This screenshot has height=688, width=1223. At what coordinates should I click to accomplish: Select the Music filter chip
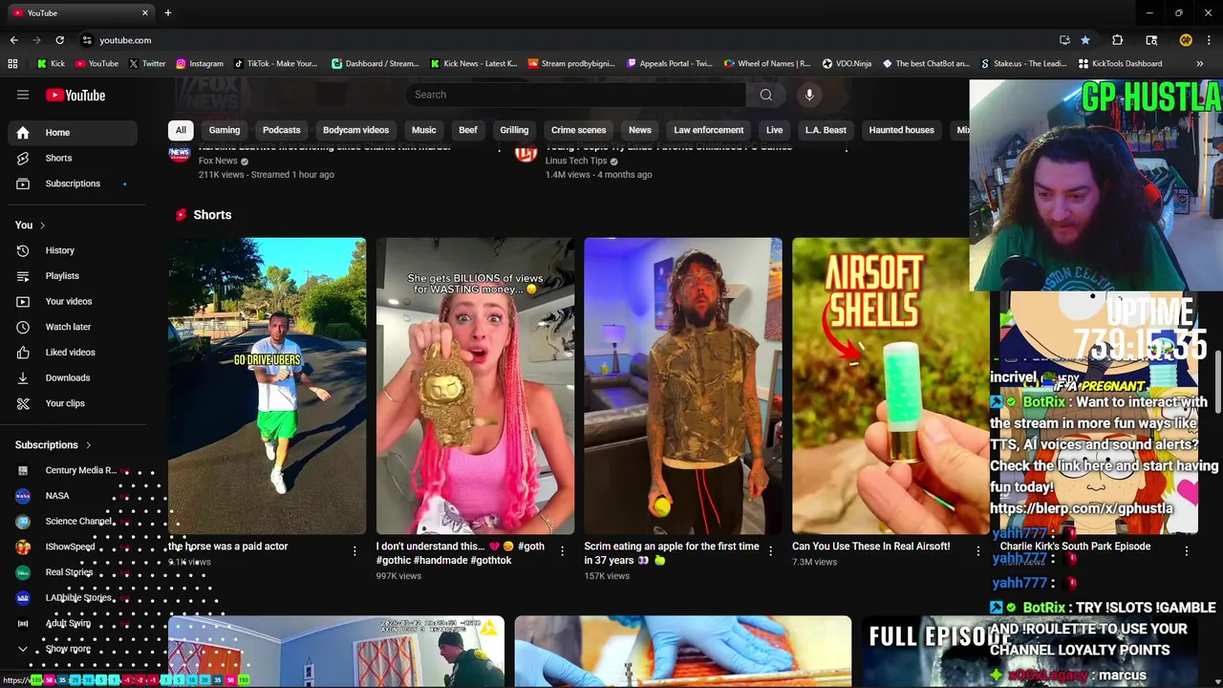tap(423, 130)
